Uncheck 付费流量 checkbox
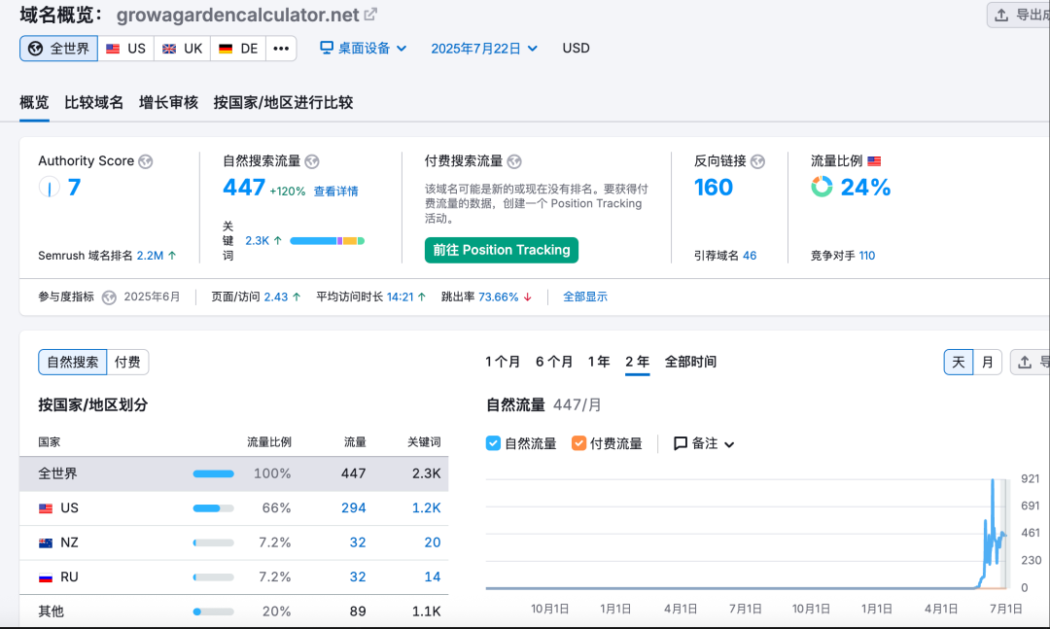 coord(578,443)
